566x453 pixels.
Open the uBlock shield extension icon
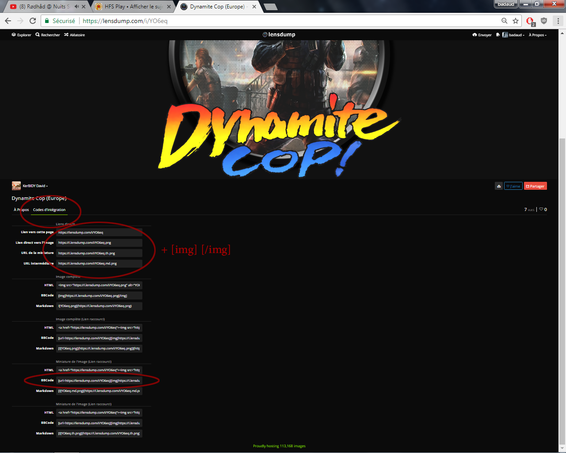544,21
